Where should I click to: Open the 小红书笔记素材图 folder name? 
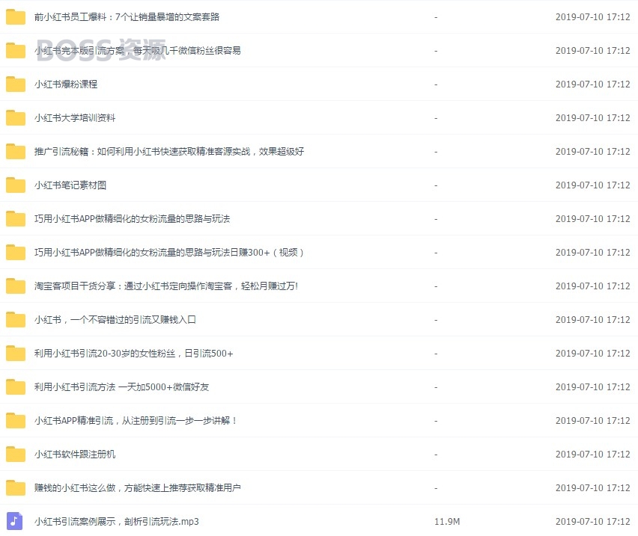tap(70, 185)
